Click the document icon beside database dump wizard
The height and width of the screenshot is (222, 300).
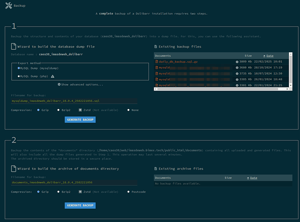click(13, 47)
